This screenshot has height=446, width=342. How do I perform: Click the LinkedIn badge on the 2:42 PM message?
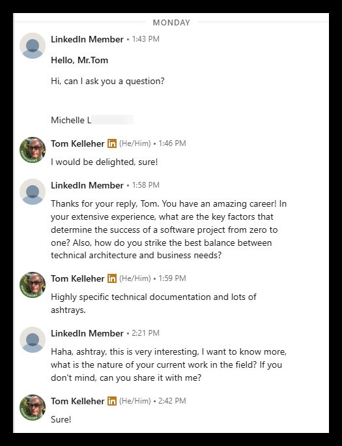pyautogui.click(x=112, y=401)
